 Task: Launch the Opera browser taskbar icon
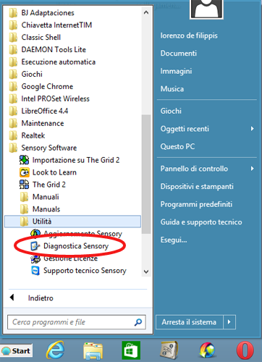(245, 350)
